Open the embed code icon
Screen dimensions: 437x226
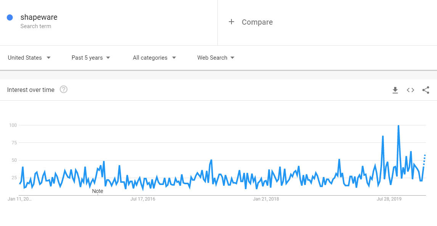(410, 90)
